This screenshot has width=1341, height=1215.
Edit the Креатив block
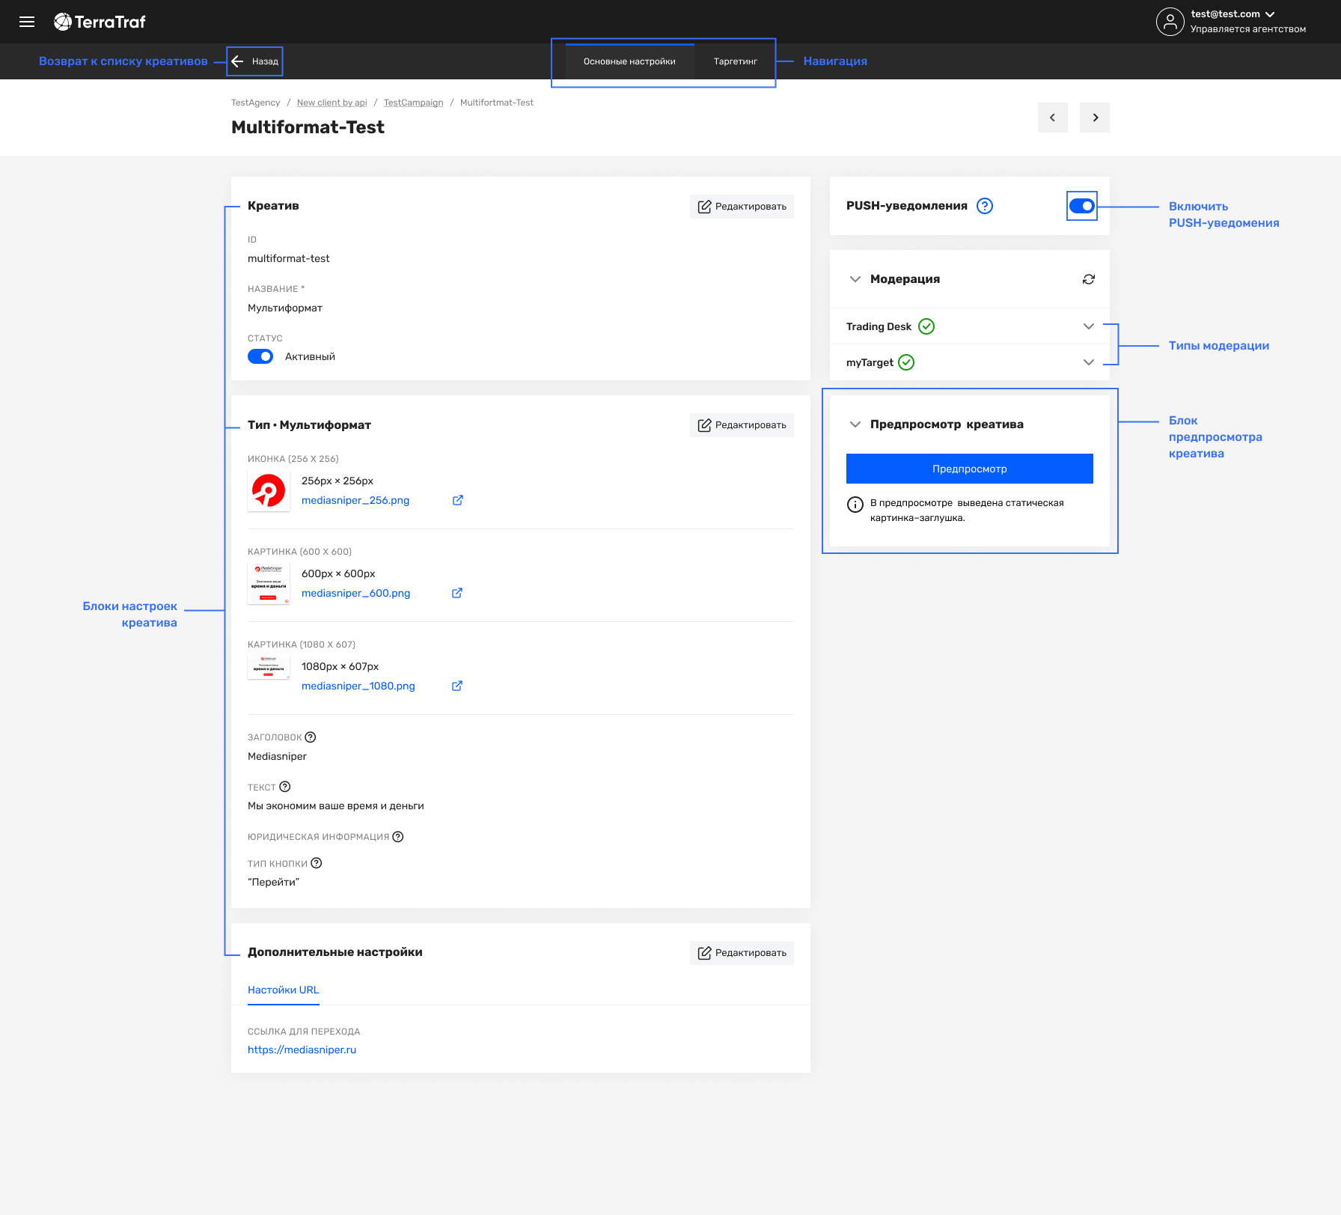coord(742,207)
